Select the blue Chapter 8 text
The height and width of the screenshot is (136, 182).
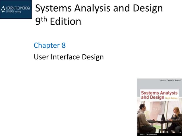point(49,45)
